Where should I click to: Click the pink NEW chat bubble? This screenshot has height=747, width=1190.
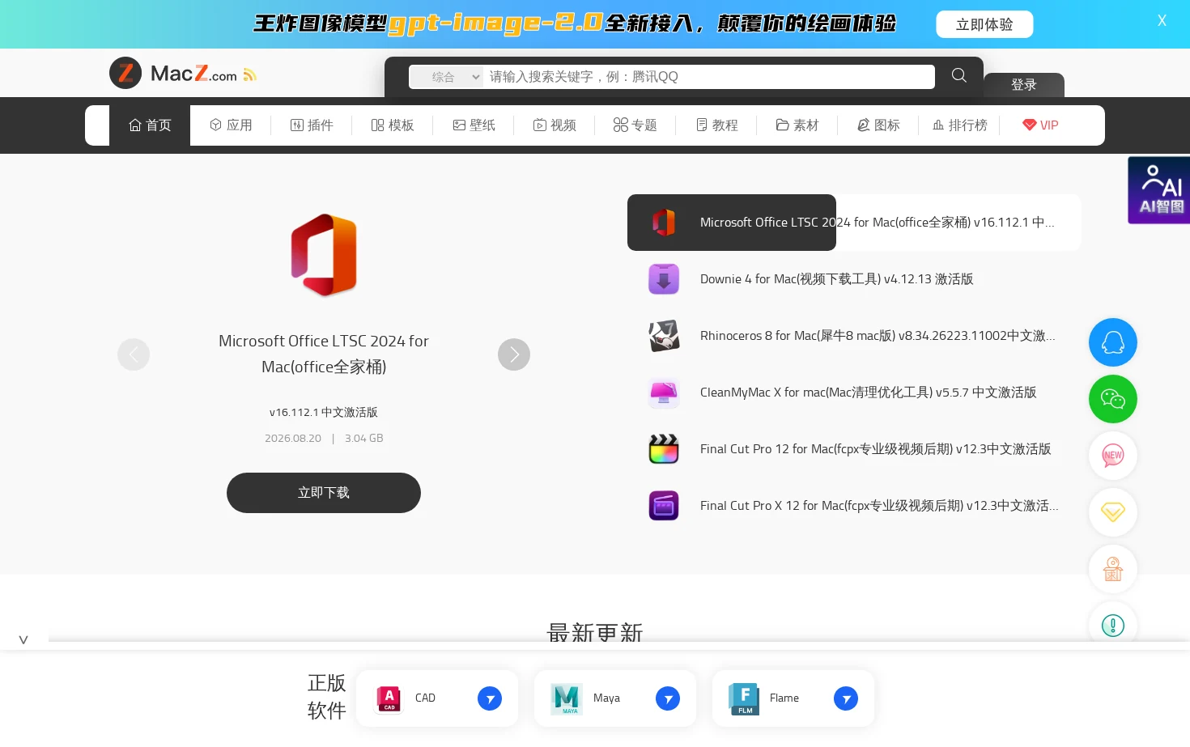click(1113, 456)
